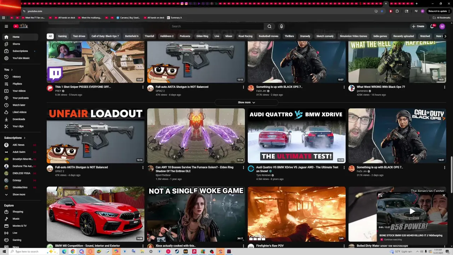Open Movies & TV under Explore

pos(19,226)
